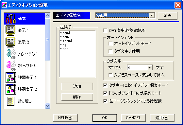Check タブ文字を使用 option

click(110, 51)
